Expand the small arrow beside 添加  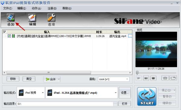point(21,20)
